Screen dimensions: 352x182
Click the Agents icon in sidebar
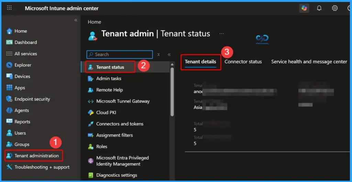point(9,110)
